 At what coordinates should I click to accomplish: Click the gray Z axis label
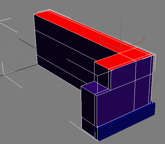pos(122,15)
